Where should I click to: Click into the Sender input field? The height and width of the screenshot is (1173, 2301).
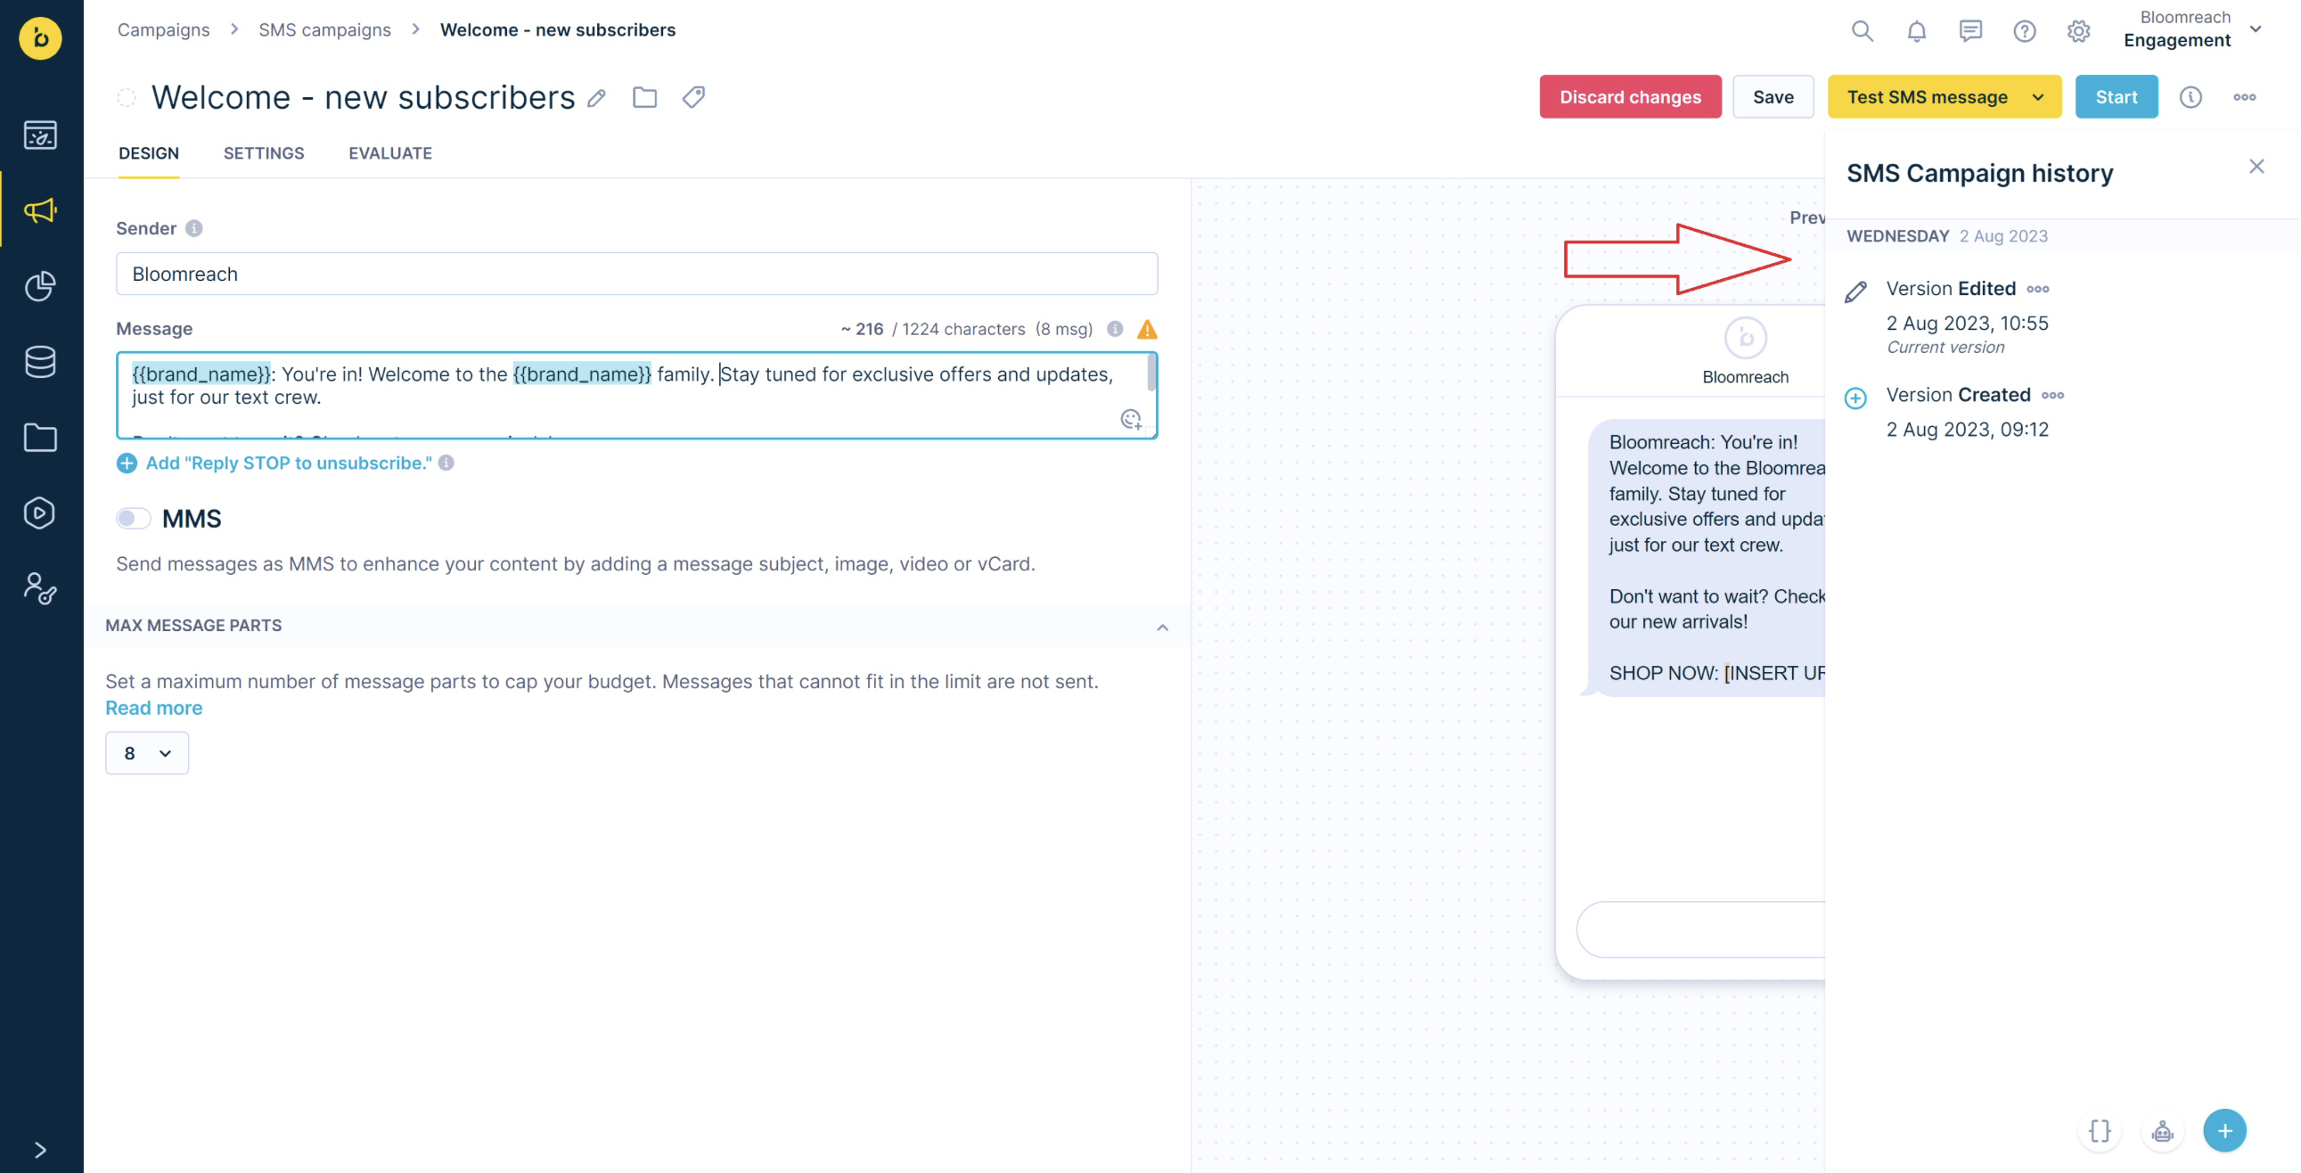[636, 275]
